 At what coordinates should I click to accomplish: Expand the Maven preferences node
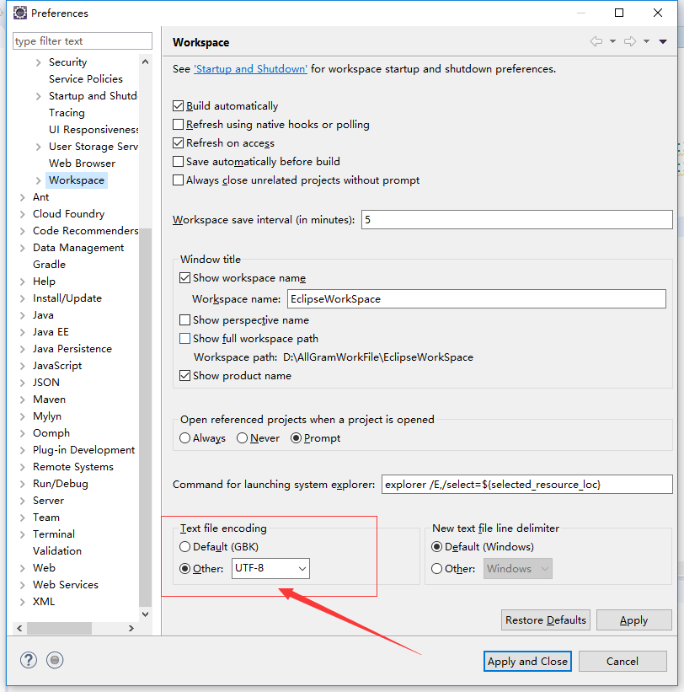(22, 400)
